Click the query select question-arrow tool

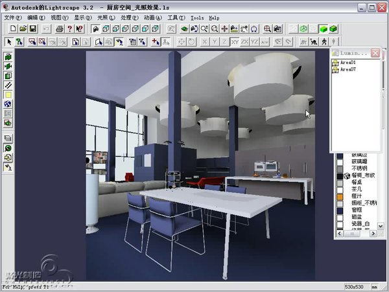click(19, 41)
